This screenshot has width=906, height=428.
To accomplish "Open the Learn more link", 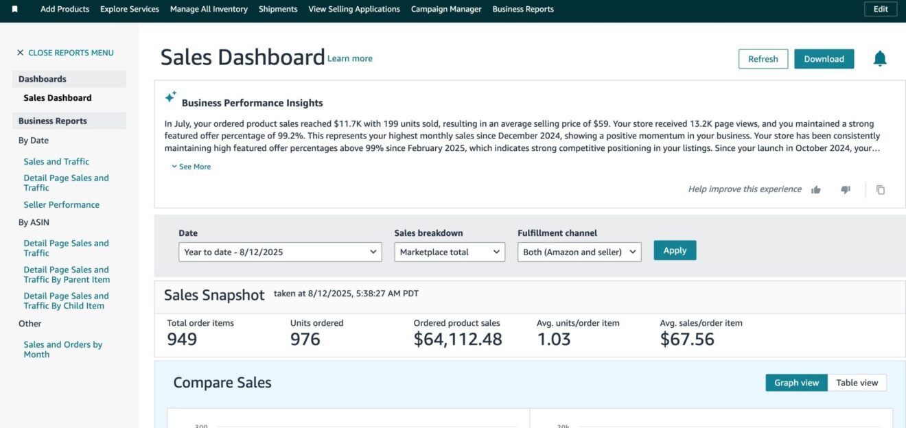I will click(x=350, y=58).
